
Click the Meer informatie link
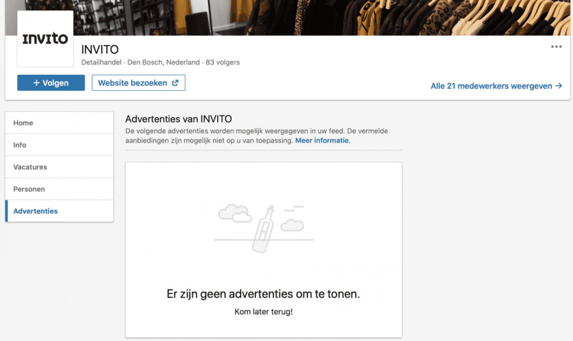pyautogui.click(x=322, y=140)
